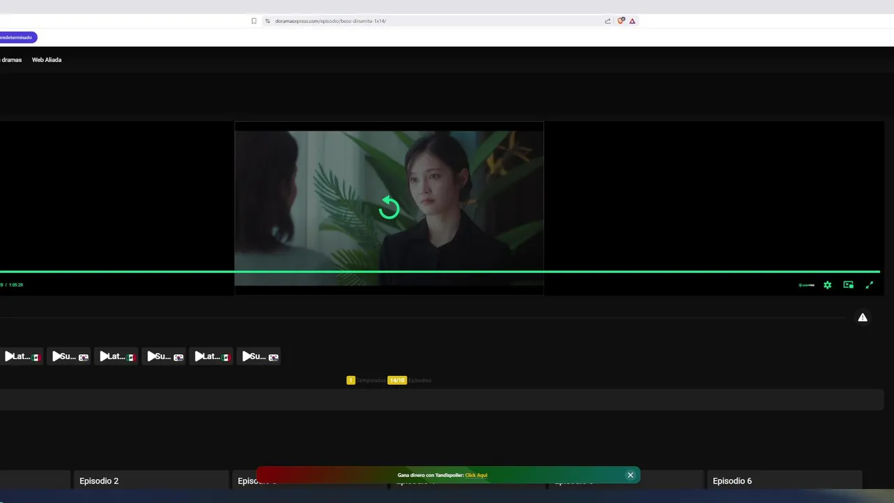894x503 pixels.
Task: Click the EarnVids logo in the player bar
Action: 807,285
